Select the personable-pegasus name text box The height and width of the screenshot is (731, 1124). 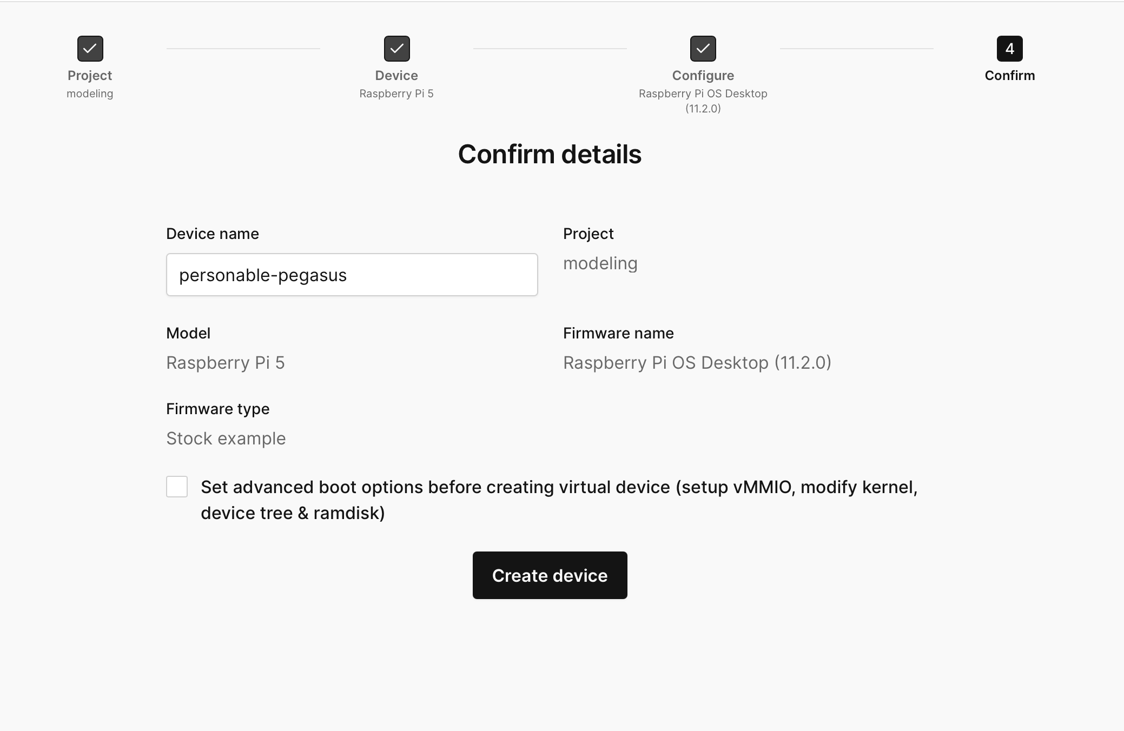pos(352,275)
